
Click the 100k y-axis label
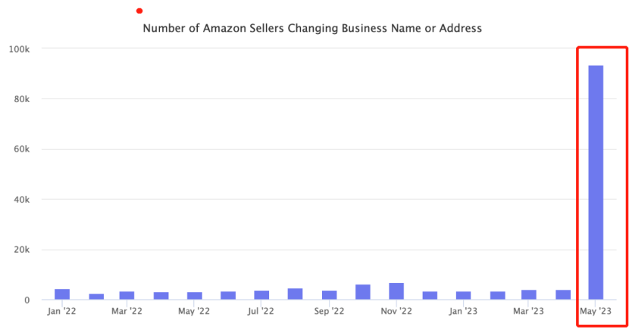[x=19, y=48]
